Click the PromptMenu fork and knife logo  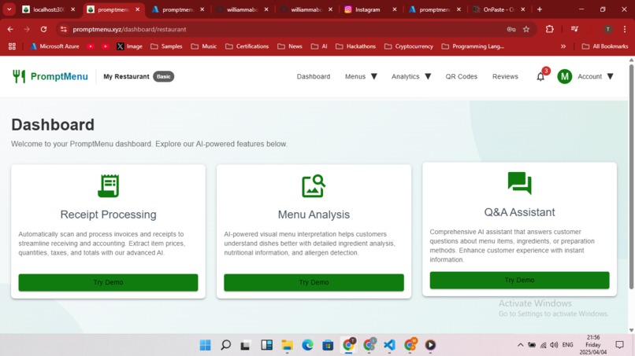[x=19, y=76]
